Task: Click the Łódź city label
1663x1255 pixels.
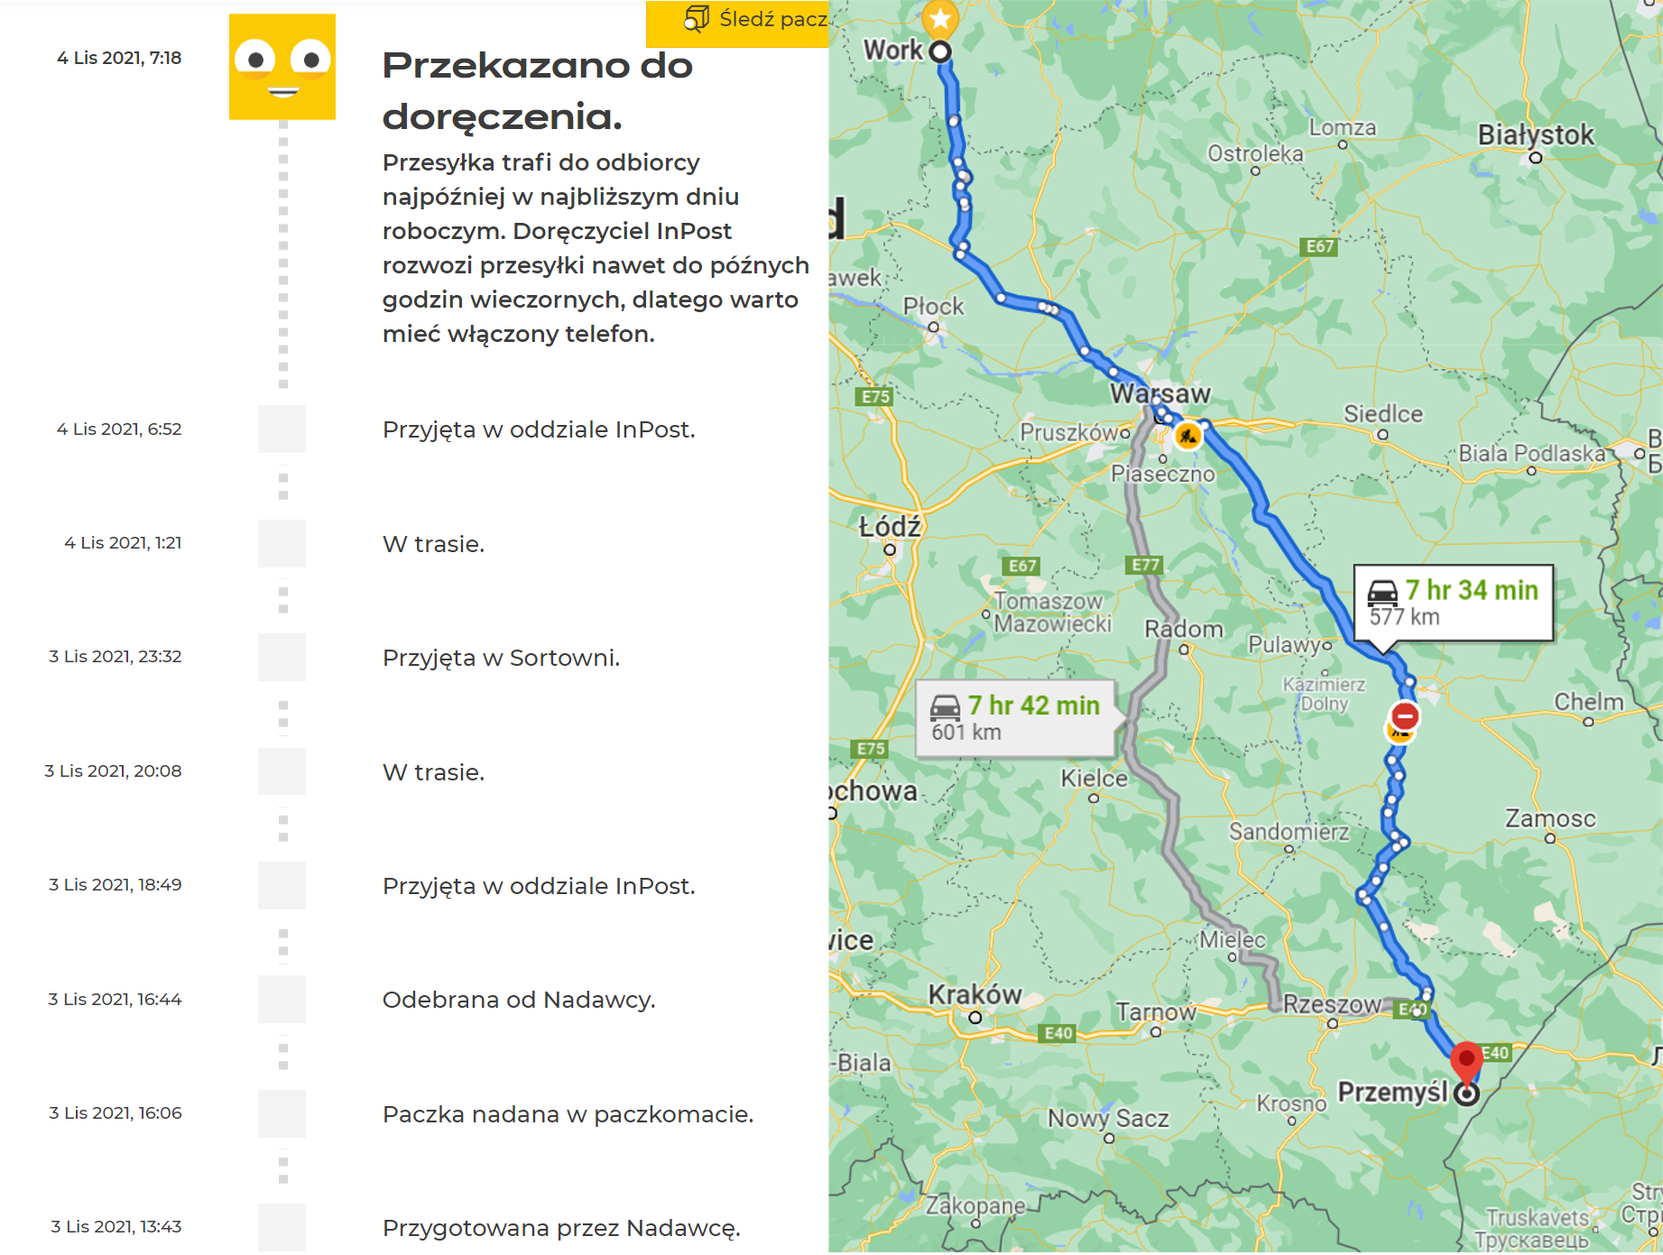Action: 890,526
